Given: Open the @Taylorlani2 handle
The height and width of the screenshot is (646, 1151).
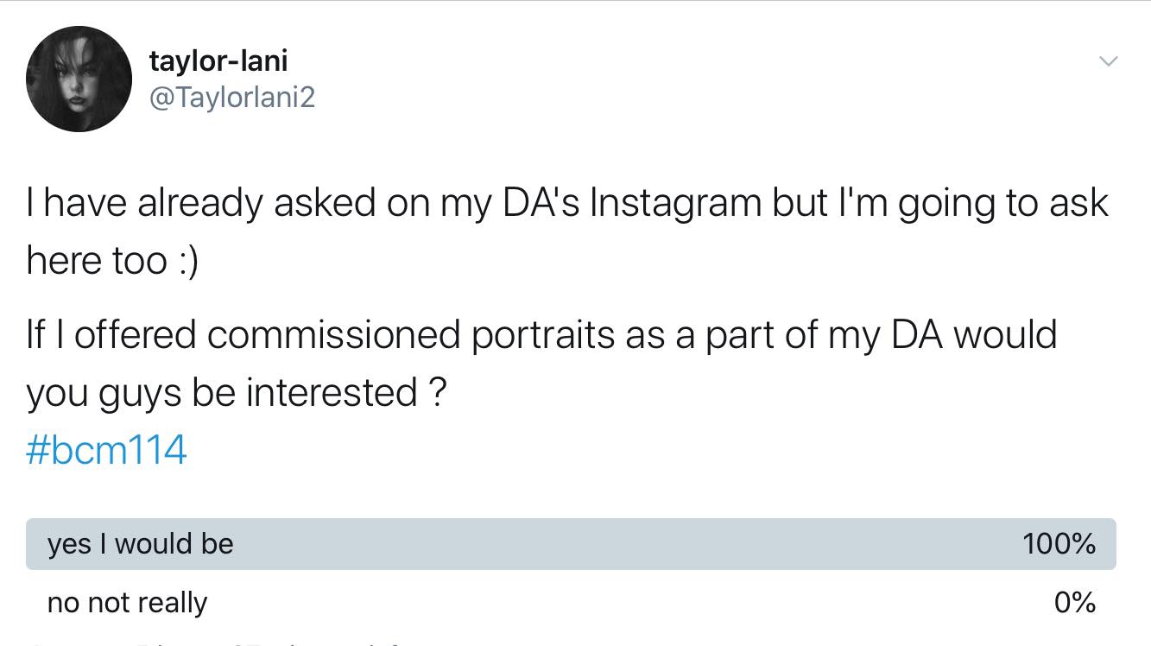Looking at the screenshot, I should [232, 98].
